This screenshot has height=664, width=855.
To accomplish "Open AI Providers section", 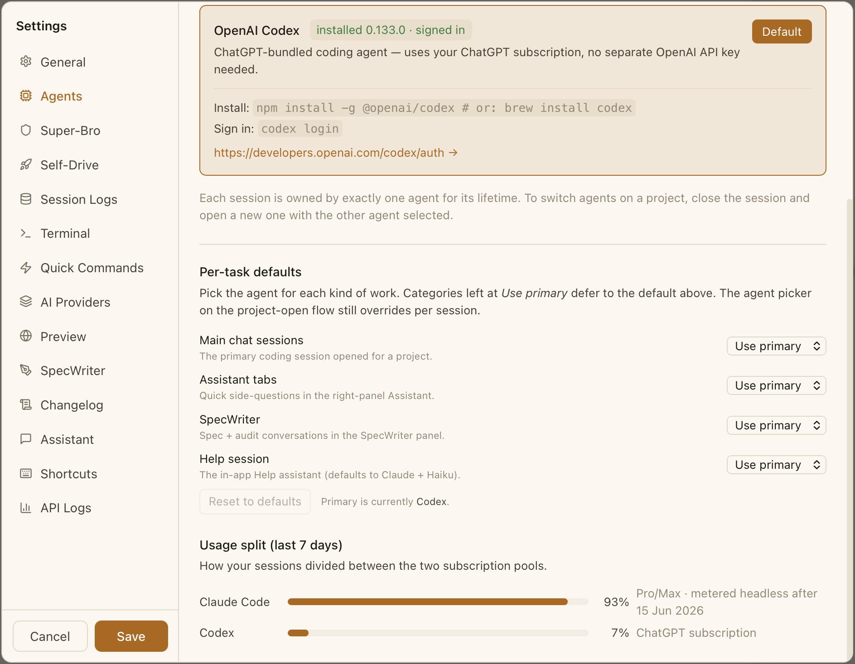I will (x=75, y=302).
